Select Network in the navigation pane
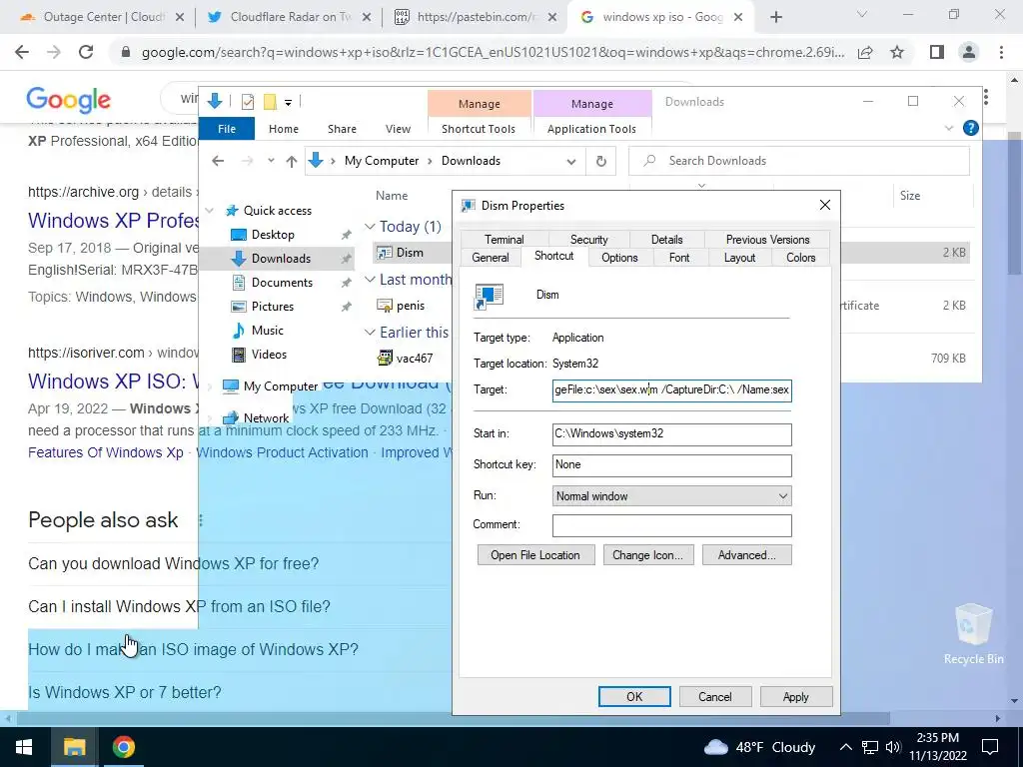 point(266,417)
